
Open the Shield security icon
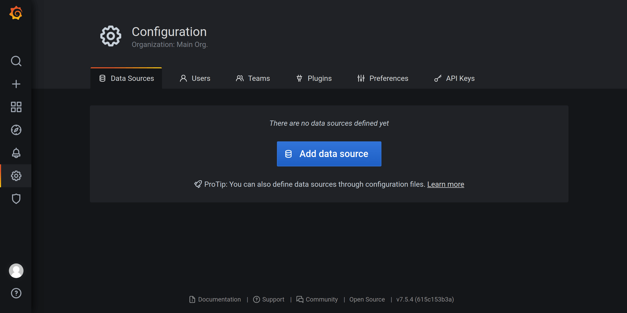coord(16,199)
